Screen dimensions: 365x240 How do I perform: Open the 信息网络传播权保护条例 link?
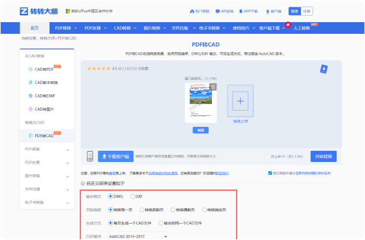(314, 173)
